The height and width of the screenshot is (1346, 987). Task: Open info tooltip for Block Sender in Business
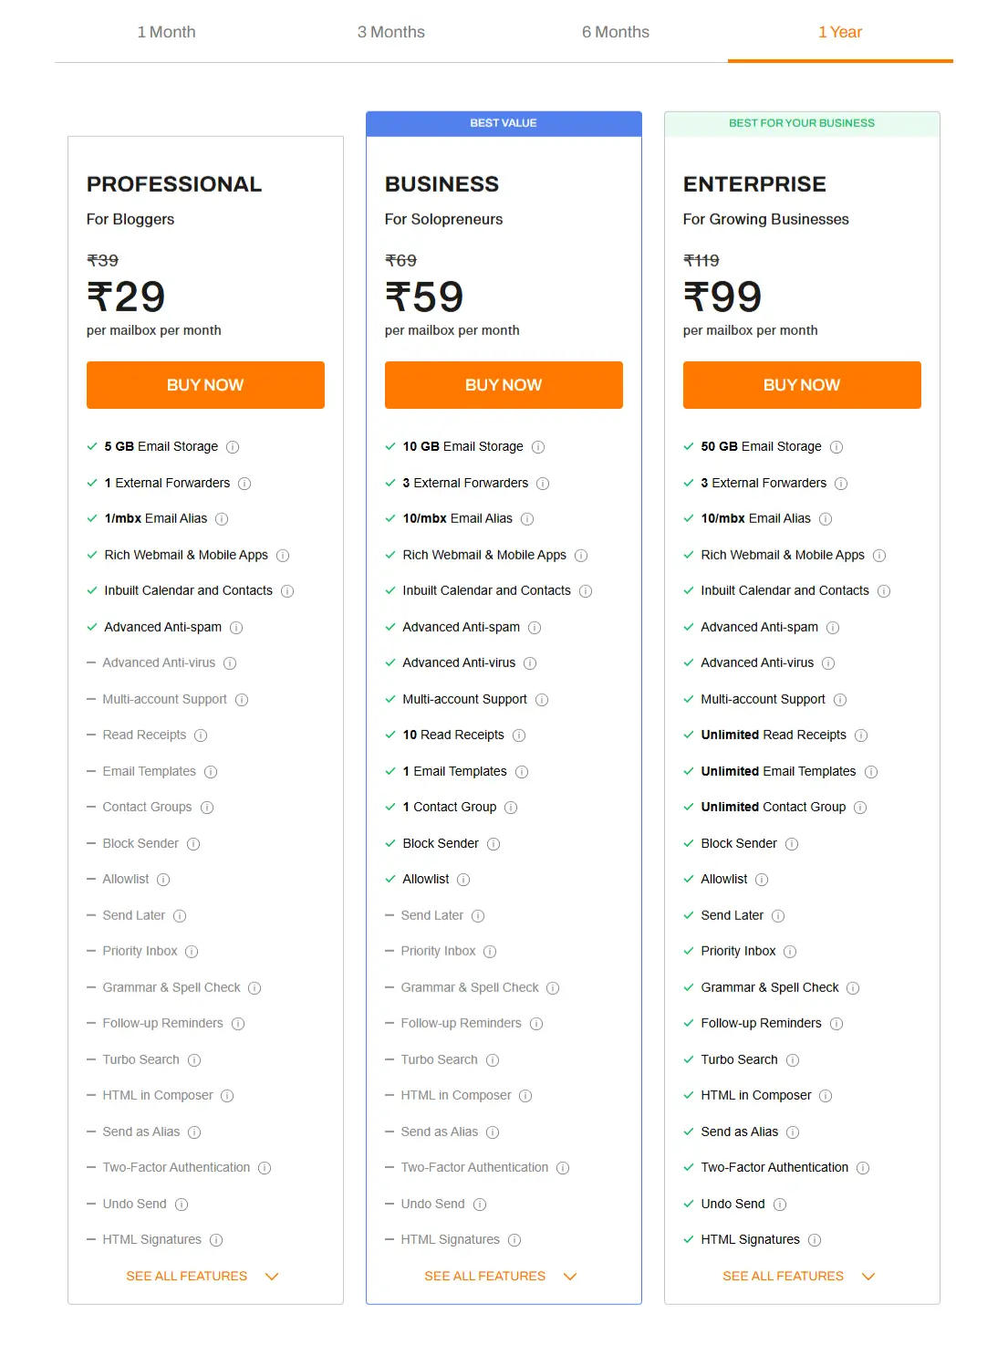(x=493, y=843)
